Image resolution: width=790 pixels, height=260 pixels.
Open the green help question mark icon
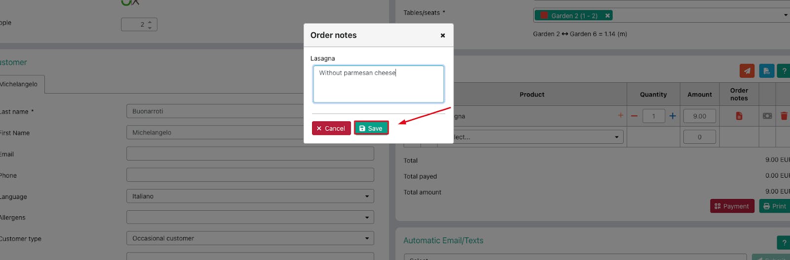click(x=784, y=71)
